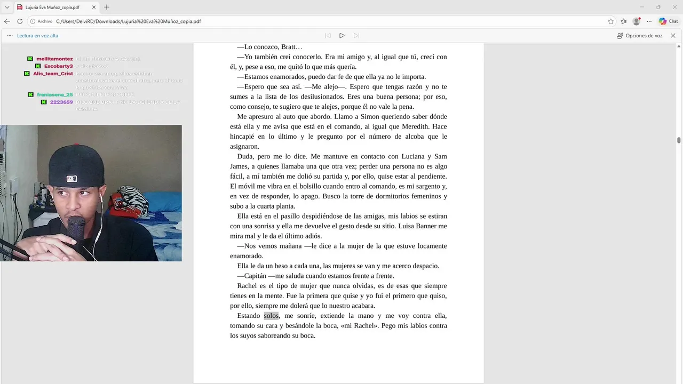Open the Copilot Chat panel

click(x=668, y=21)
